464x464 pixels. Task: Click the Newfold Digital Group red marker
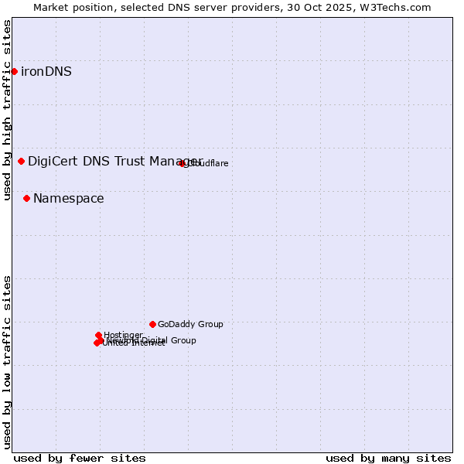pyautogui.click(x=101, y=340)
